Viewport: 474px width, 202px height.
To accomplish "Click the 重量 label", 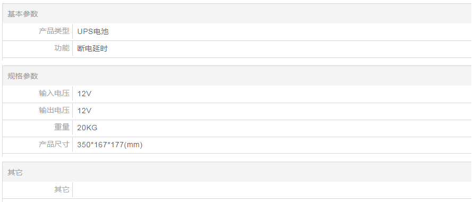I will click(62, 127).
